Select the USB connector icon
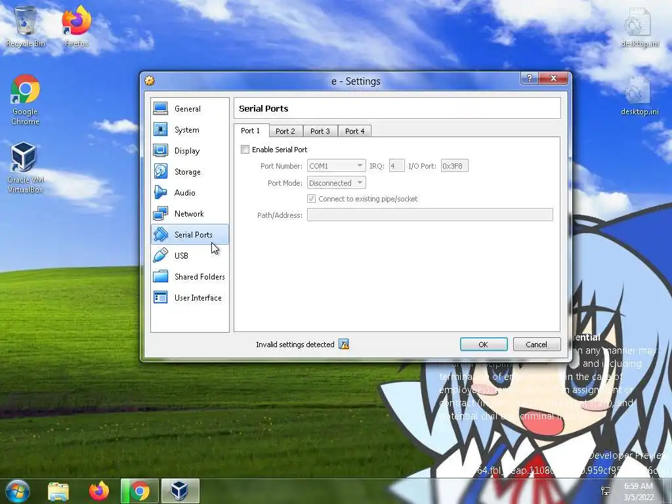This screenshot has width=672, height=504. coord(161,255)
